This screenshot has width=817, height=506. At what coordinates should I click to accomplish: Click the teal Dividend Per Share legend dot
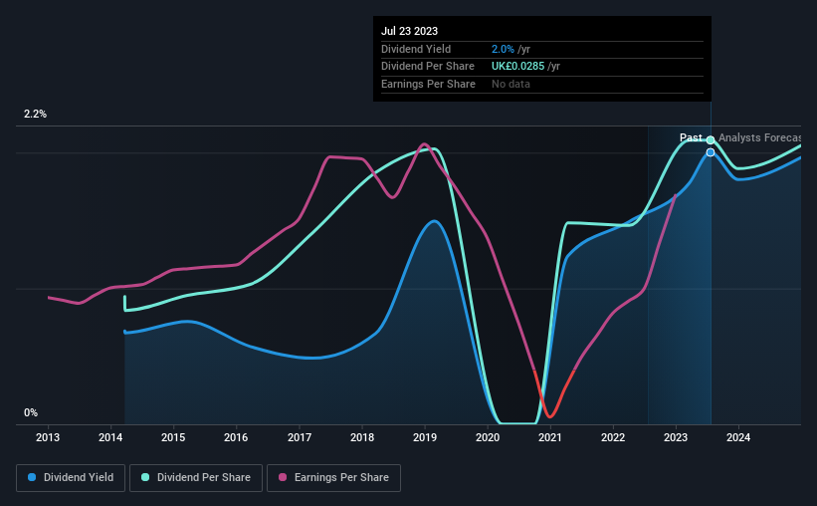145,477
